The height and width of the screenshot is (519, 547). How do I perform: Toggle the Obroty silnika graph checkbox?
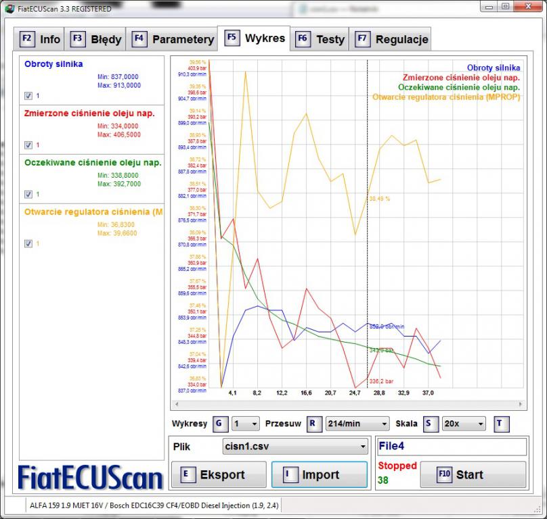click(28, 96)
